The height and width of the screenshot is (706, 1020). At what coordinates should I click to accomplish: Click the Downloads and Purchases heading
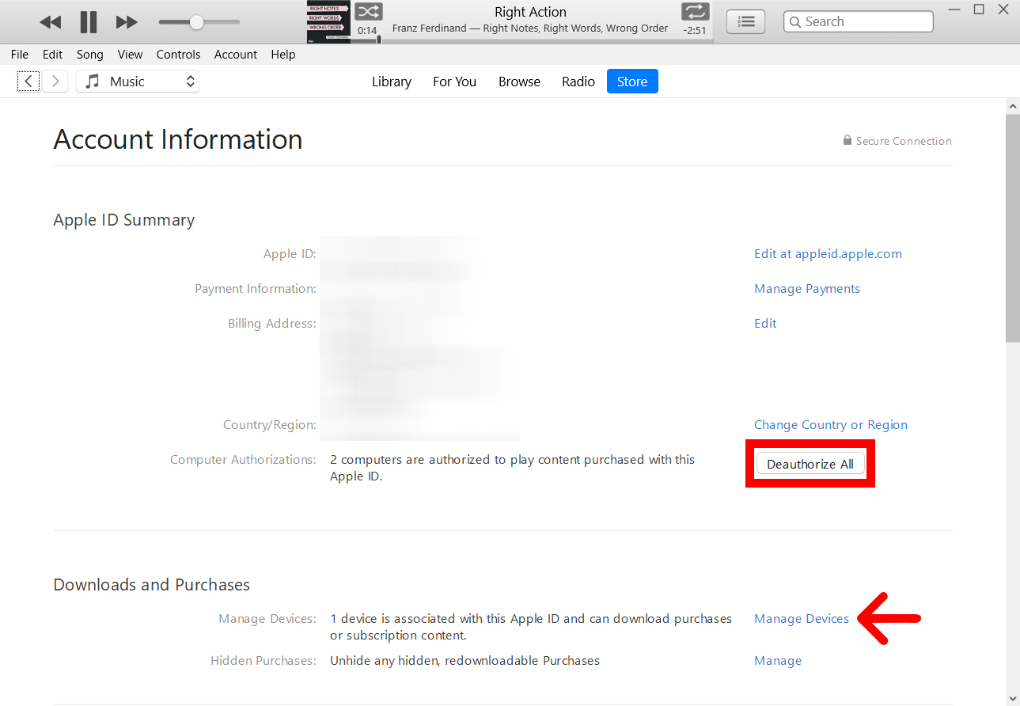[152, 585]
